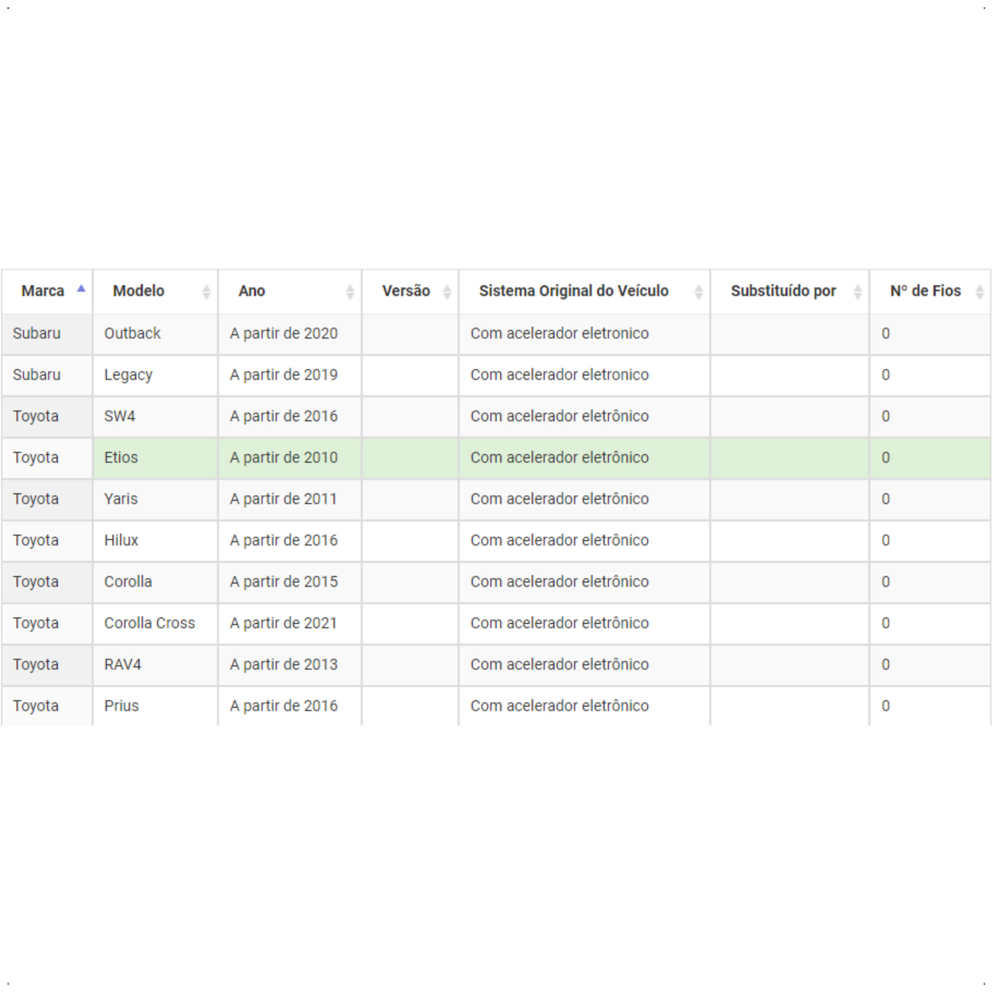Click the Marca column header
993x993 pixels.
click(x=47, y=291)
